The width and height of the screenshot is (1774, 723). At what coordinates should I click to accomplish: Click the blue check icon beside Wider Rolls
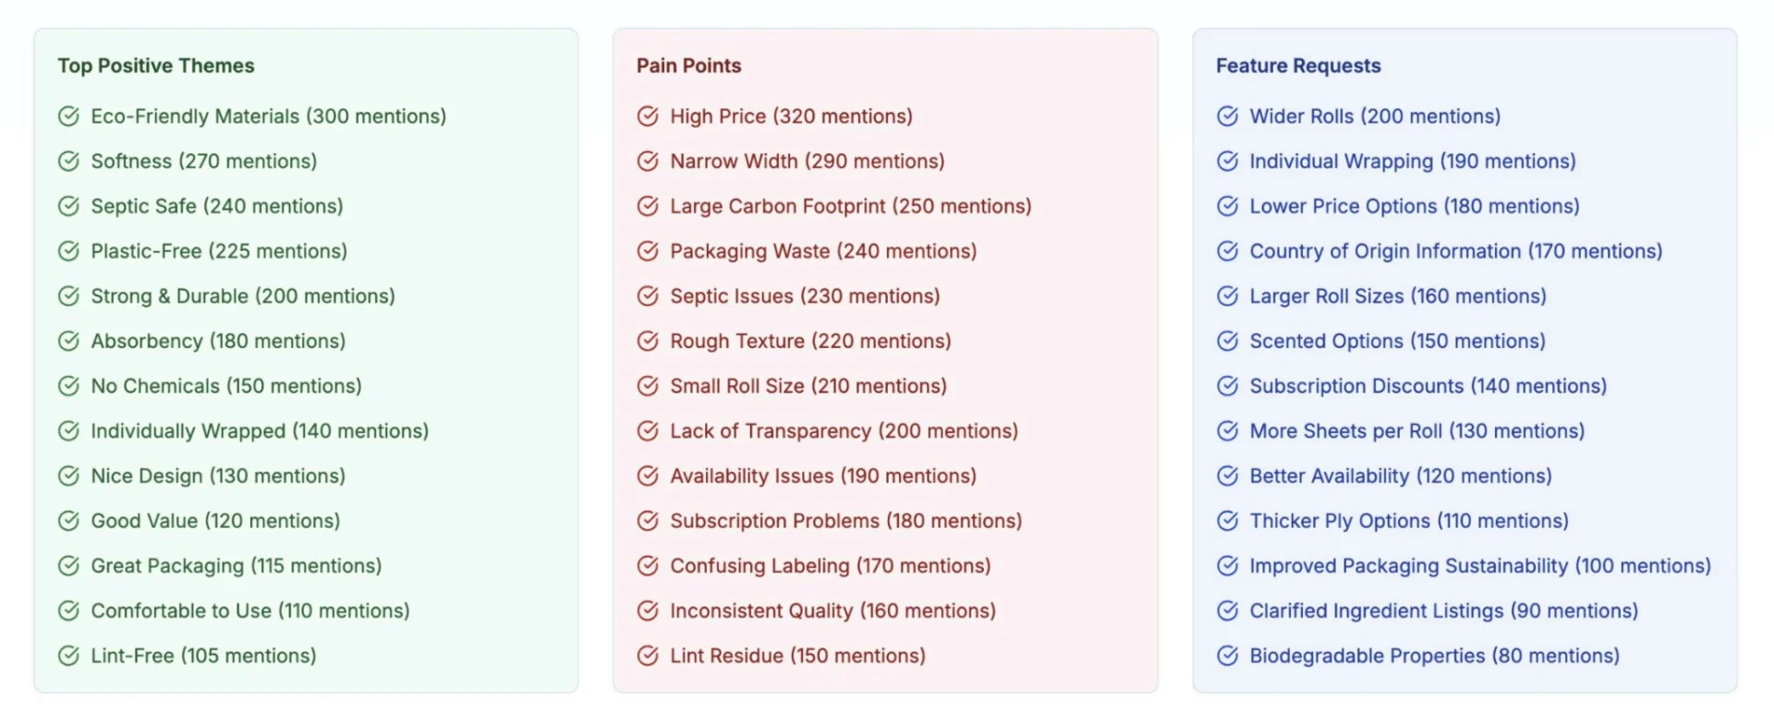click(x=1227, y=116)
